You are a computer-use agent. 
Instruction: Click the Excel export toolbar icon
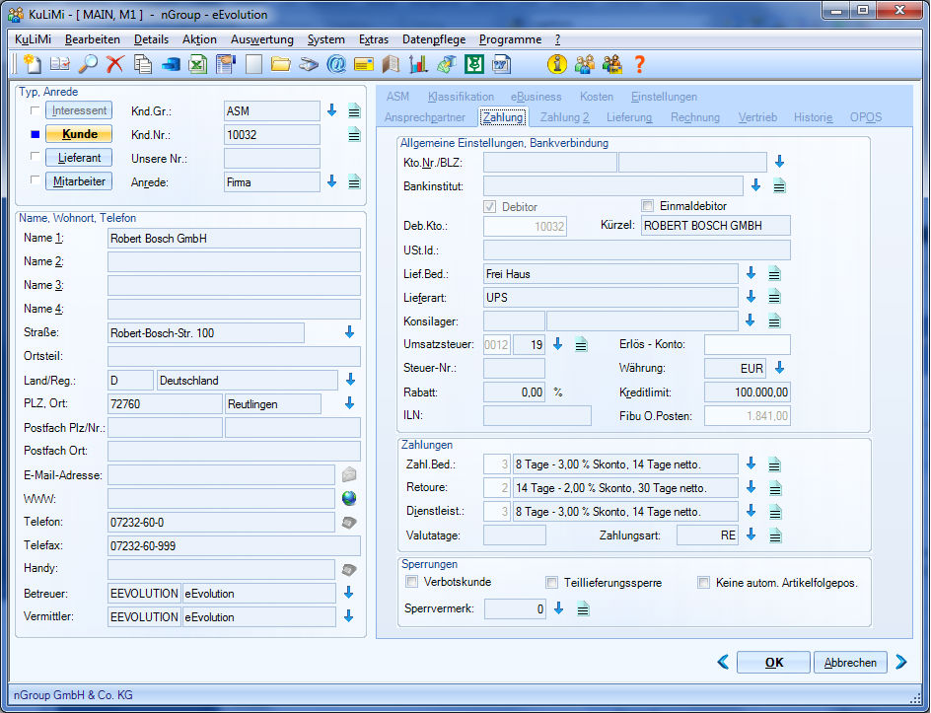197,64
